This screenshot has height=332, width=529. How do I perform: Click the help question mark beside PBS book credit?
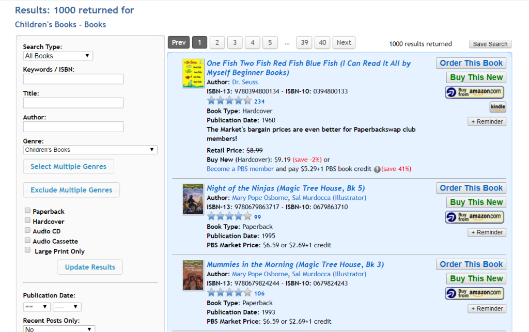[377, 169]
